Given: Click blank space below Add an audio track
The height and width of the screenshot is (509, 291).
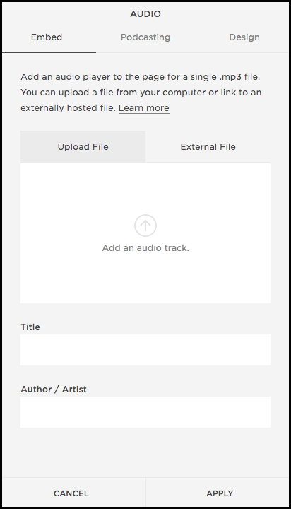Looking at the screenshot, I should [x=145, y=279].
